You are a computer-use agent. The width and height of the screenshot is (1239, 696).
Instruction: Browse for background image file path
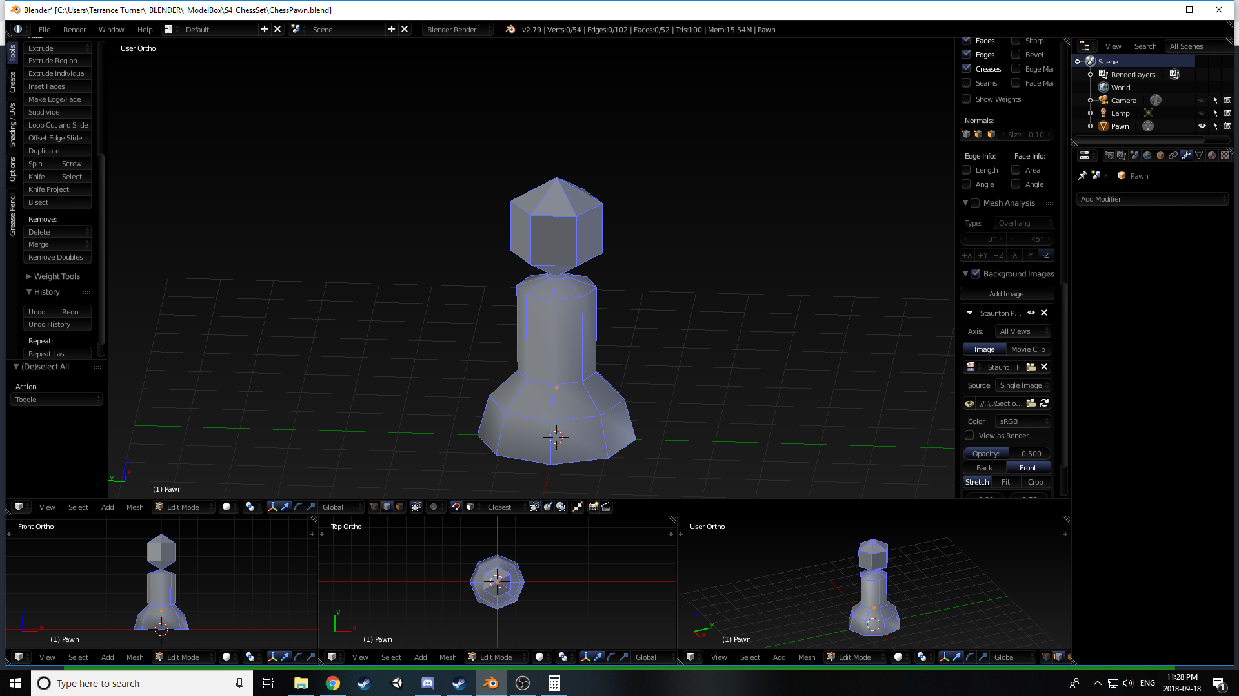(x=1031, y=403)
